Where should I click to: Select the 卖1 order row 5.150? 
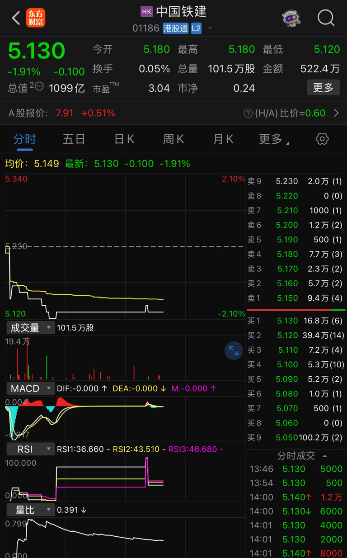pos(296,298)
